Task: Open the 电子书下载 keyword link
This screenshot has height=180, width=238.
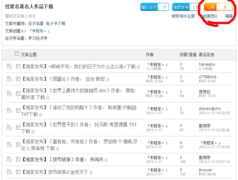Action: (x=56, y=23)
